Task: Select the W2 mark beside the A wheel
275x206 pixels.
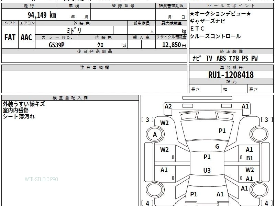Action: tap(164, 123)
